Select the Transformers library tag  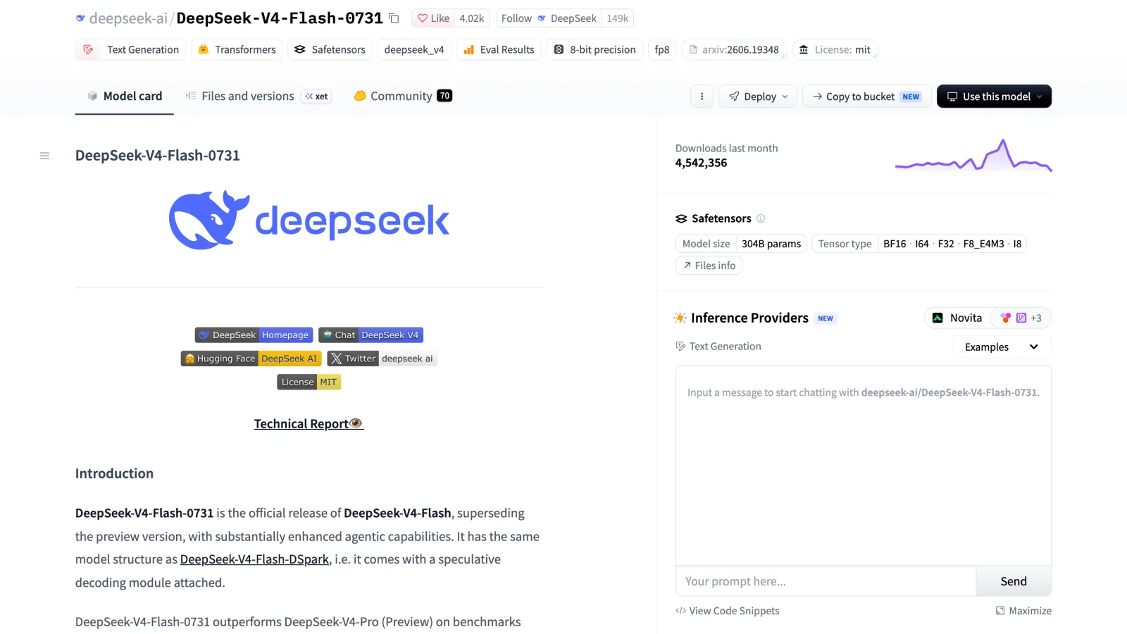[x=237, y=49]
